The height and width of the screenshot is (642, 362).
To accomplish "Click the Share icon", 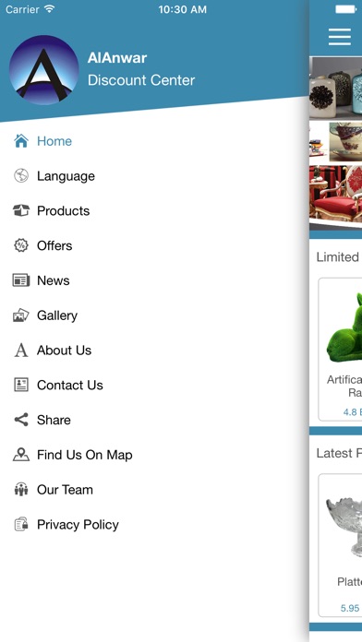I will tap(21, 420).
